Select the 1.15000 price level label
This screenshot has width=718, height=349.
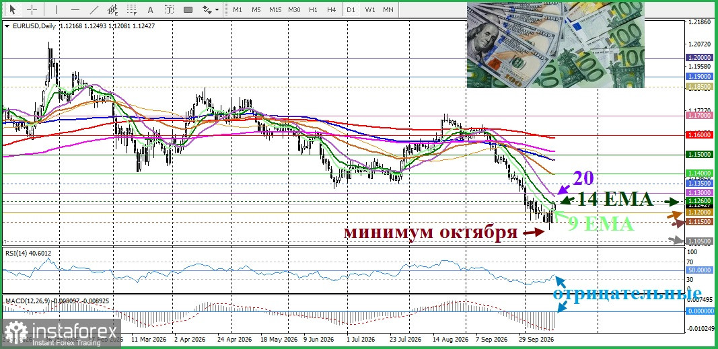[700, 155]
